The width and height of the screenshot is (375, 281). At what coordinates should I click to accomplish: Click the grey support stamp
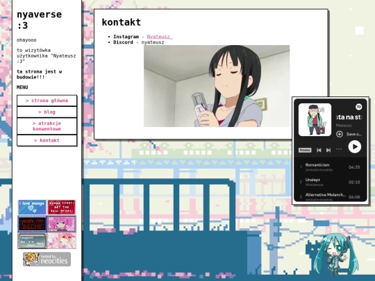(32, 241)
